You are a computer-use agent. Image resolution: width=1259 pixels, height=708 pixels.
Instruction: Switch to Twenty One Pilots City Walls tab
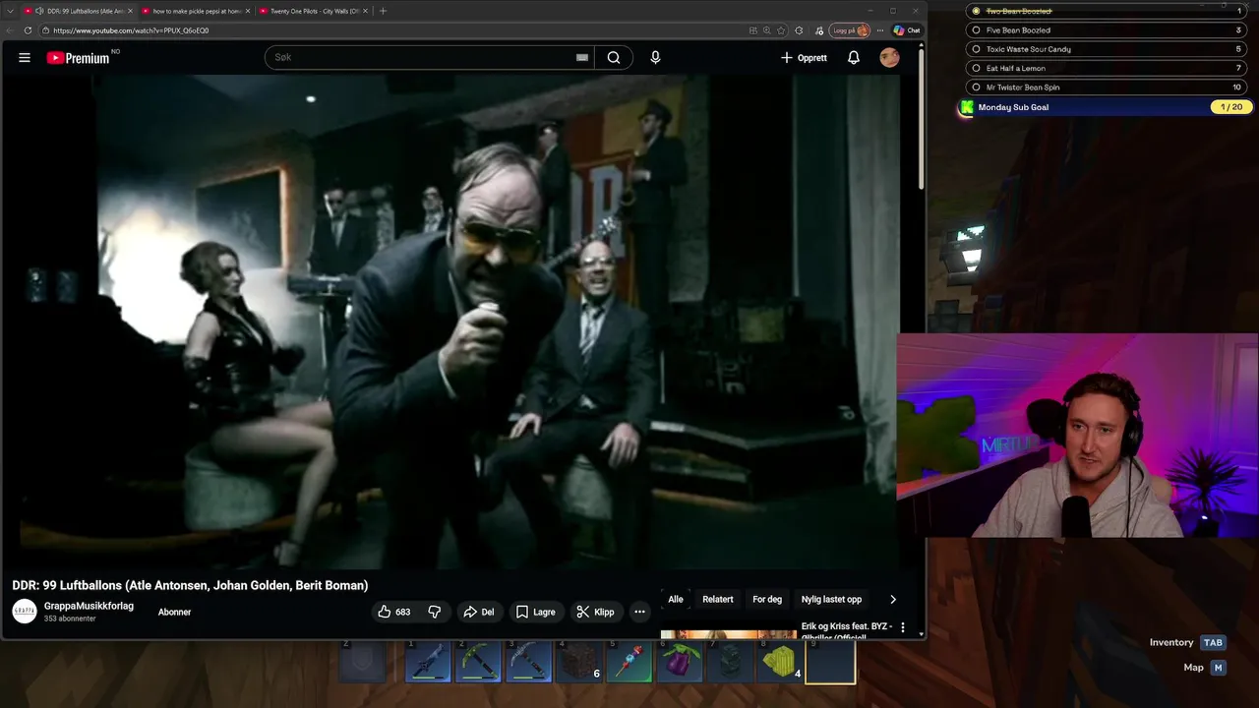315,11
